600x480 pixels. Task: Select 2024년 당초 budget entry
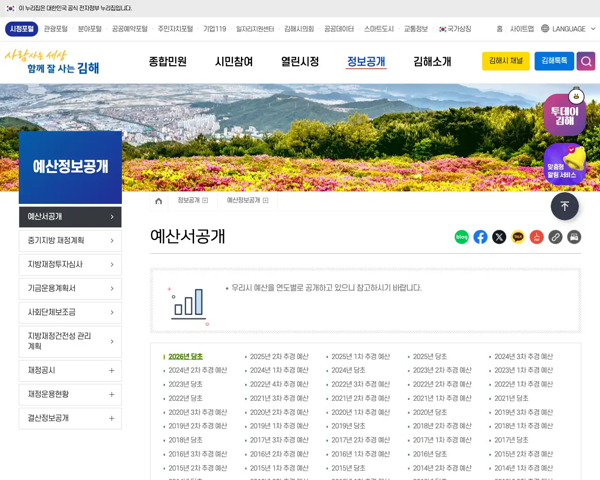pos(348,370)
